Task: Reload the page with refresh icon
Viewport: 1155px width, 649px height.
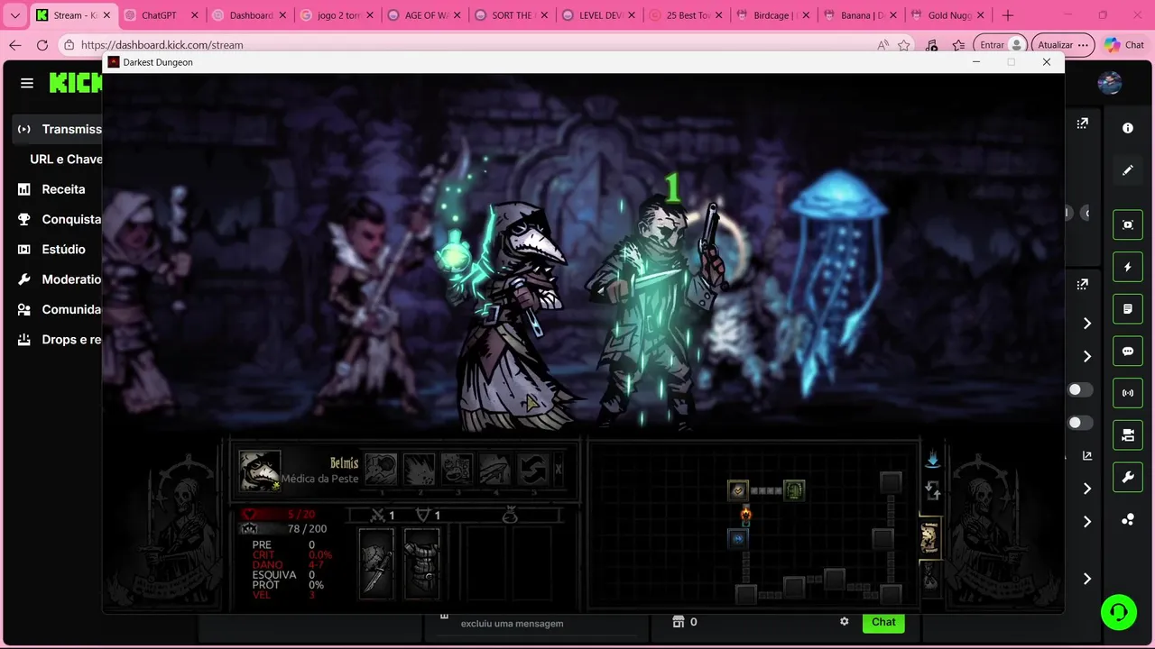Action: click(x=42, y=45)
